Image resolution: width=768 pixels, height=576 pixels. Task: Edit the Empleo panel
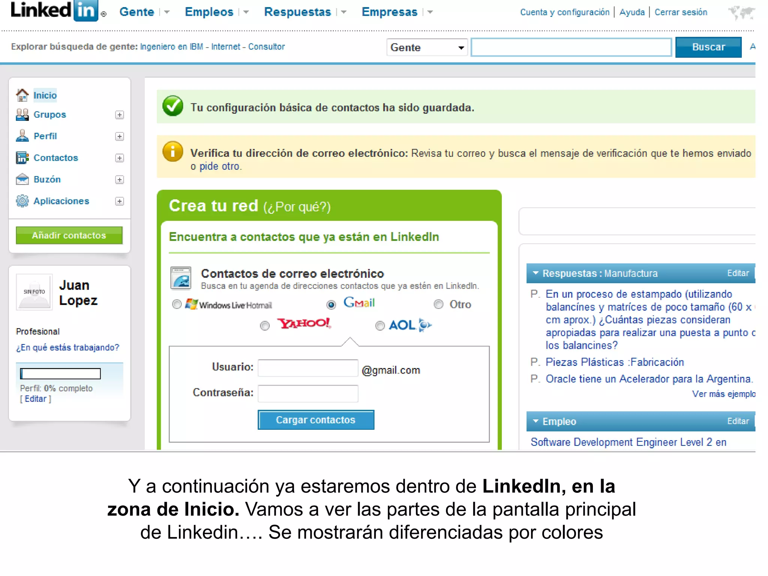pyautogui.click(x=738, y=421)
